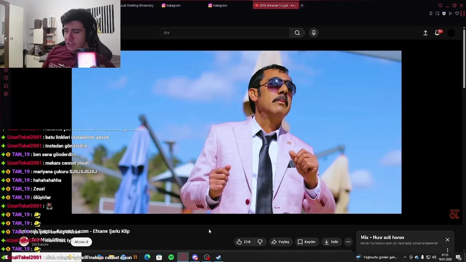This screenshot has height=262, width=466.
Task: Open Spotify from taskbar
Action: coord(171,257)
